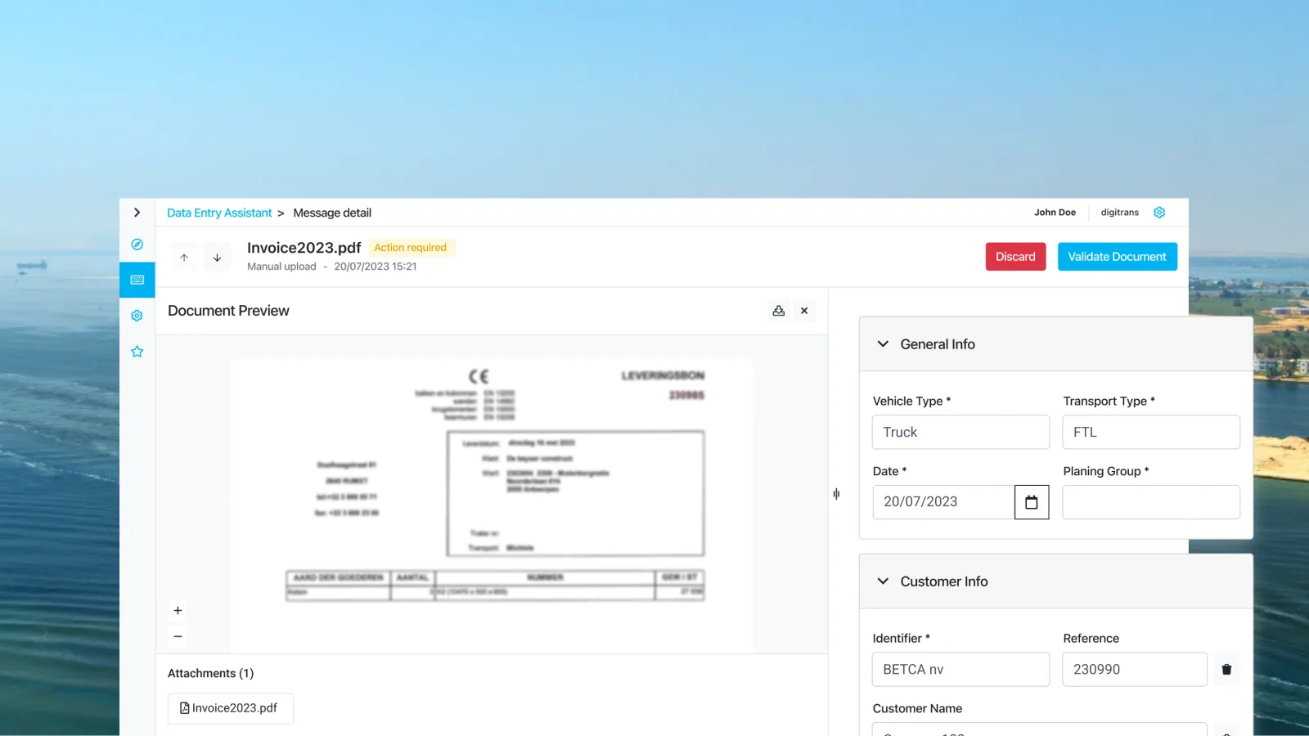Go to the next message with the down arrow

click(217, 258)
